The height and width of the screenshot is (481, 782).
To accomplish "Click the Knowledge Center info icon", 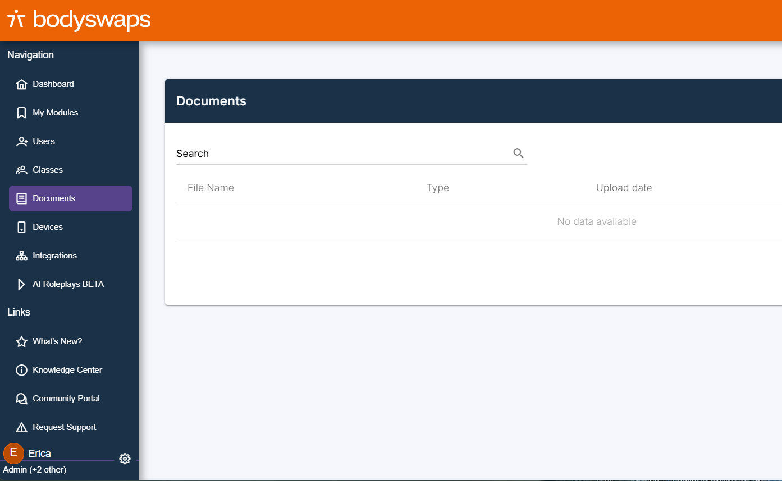I will [21, 369].
